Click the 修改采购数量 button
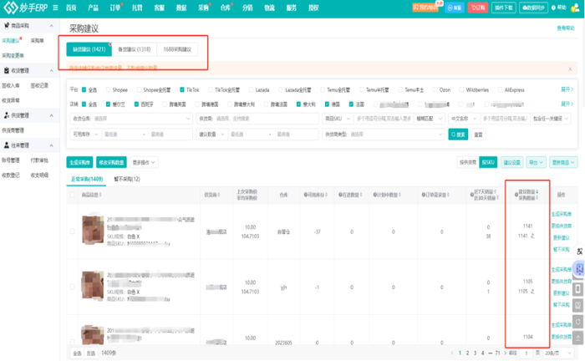The image size is (585, 361). coord(112,162)
